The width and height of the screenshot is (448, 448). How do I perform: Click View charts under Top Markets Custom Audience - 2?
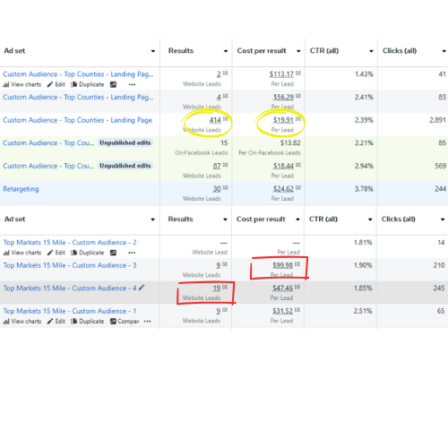coord(22,253)
